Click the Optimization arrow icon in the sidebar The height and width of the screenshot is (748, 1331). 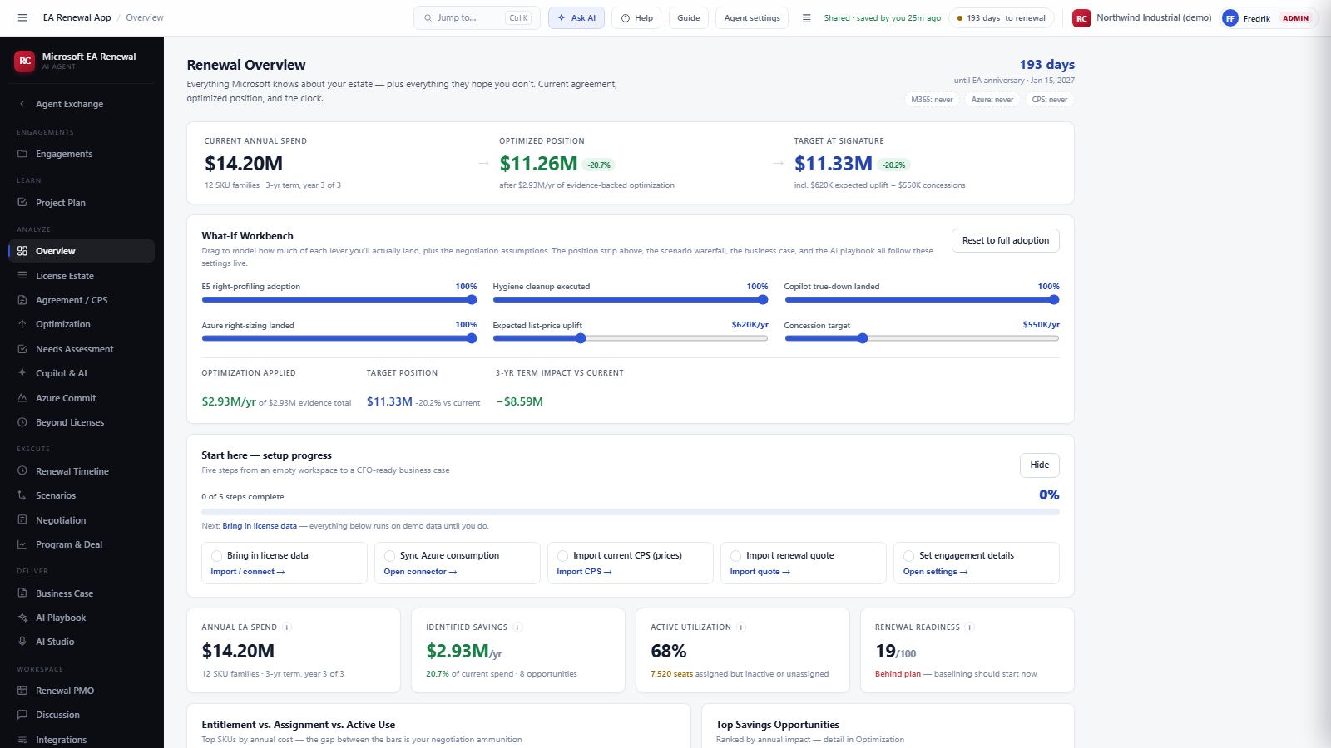point(22,324)
